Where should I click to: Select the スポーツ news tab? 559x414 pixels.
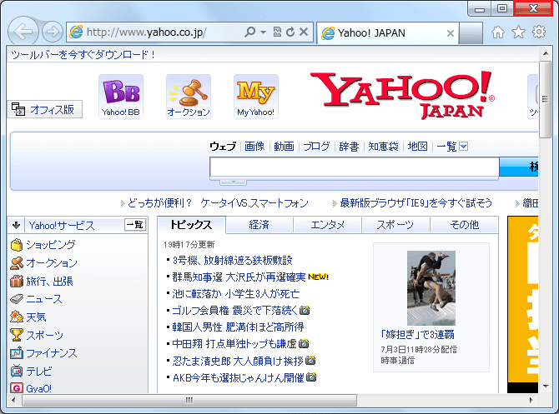click(x=395, y=225)
